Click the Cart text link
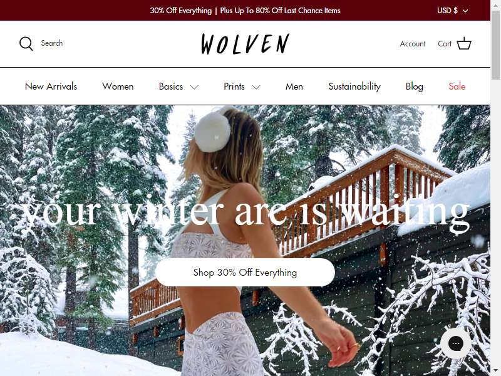The image size is (501, 376). (x=445, y=44)
